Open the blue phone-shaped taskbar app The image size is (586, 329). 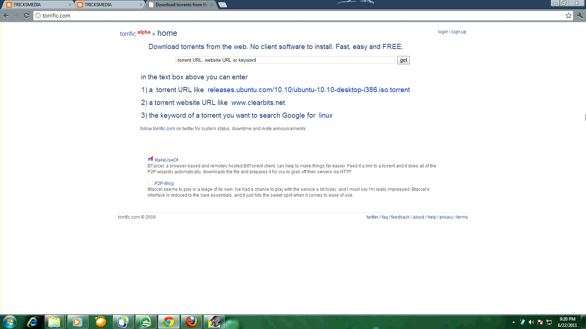(x=123, y=322)
